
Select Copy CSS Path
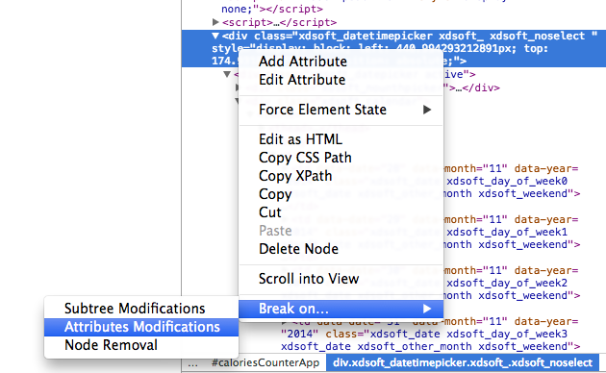pos(305,158)
